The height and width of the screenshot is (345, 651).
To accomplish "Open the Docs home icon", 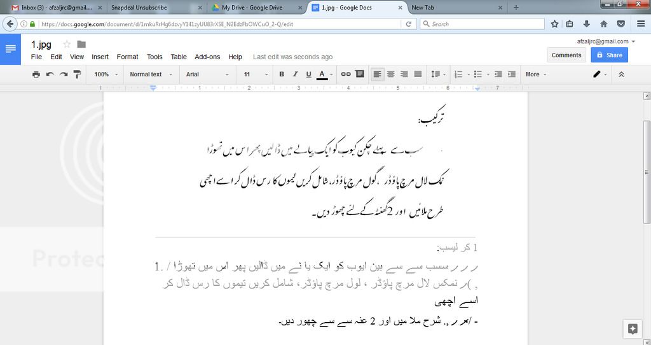I will point(11,49).
